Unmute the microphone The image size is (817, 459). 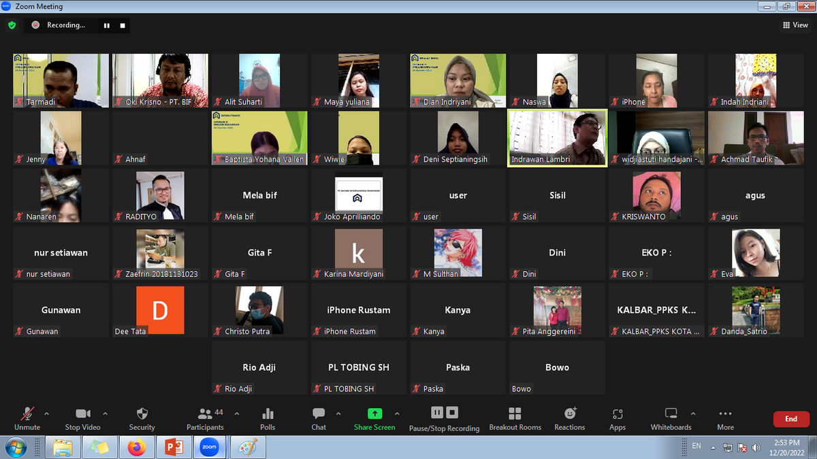click(x=27, y=418)
